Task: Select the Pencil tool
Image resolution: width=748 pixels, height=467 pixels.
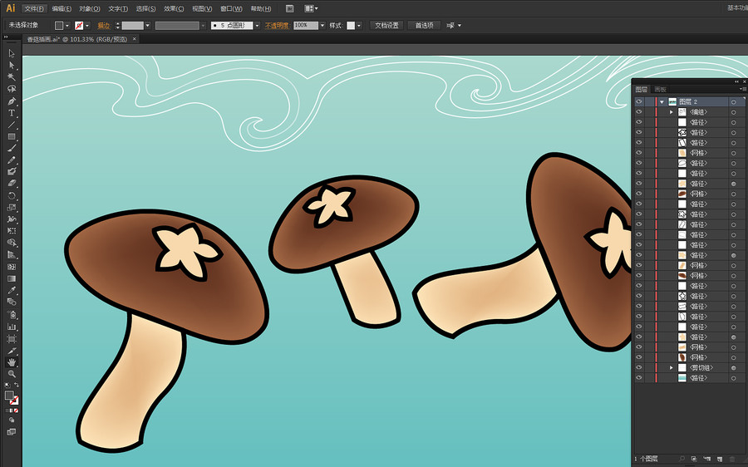Action: [x=12, y=160]
